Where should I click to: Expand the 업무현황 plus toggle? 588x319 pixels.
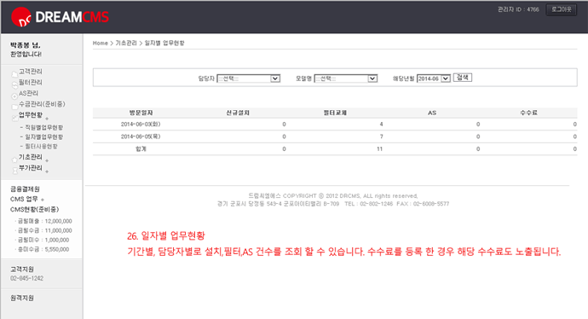pos(47,119)
